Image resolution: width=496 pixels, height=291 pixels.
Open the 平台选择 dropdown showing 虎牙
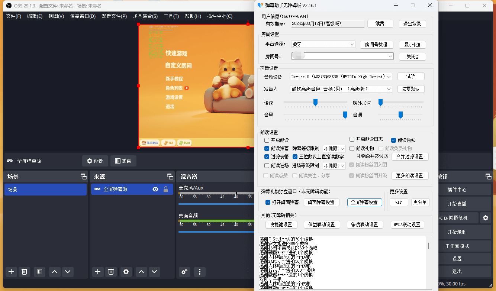click(323, 45)
